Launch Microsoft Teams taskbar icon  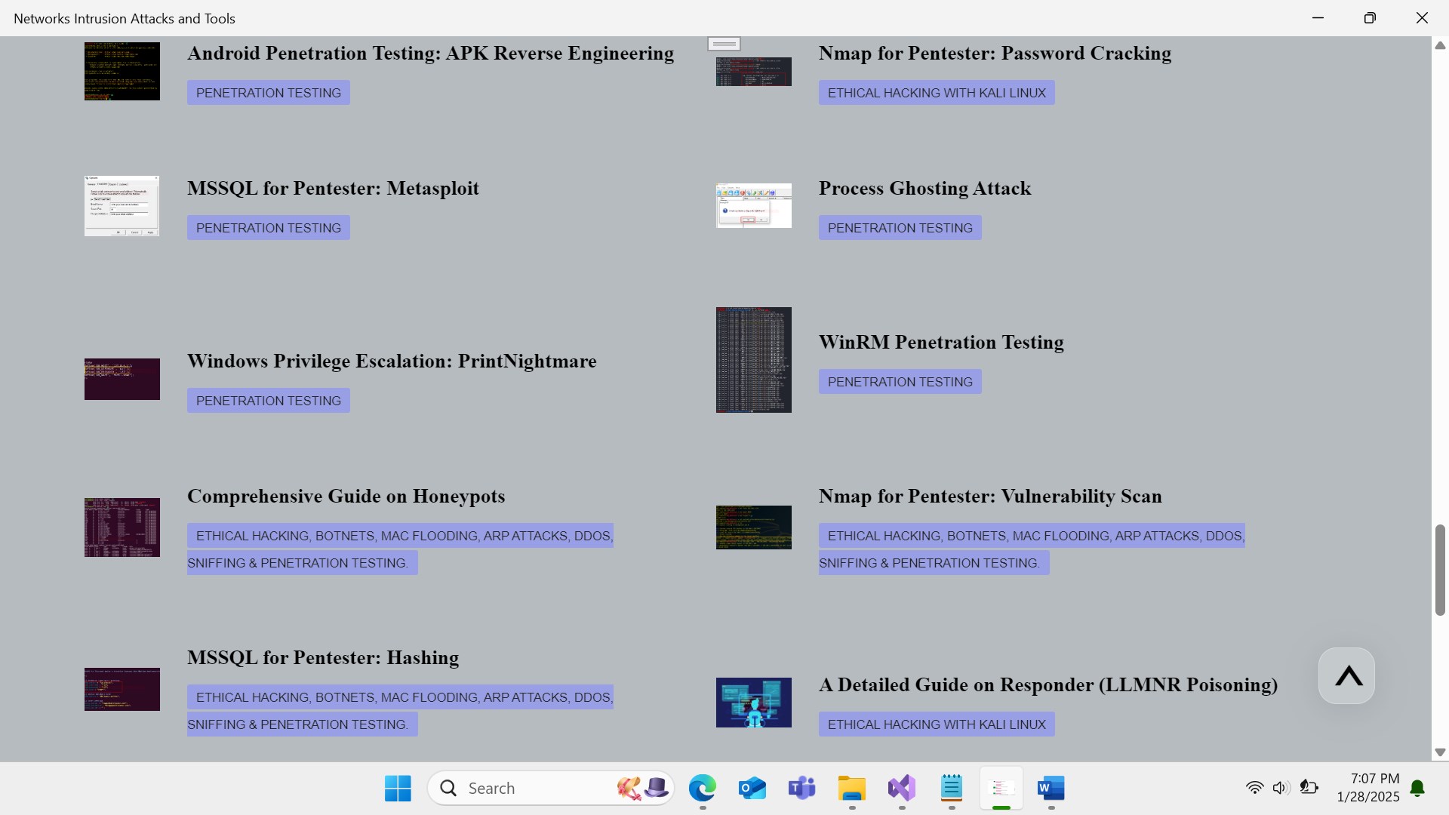click(x=801, y=788)
